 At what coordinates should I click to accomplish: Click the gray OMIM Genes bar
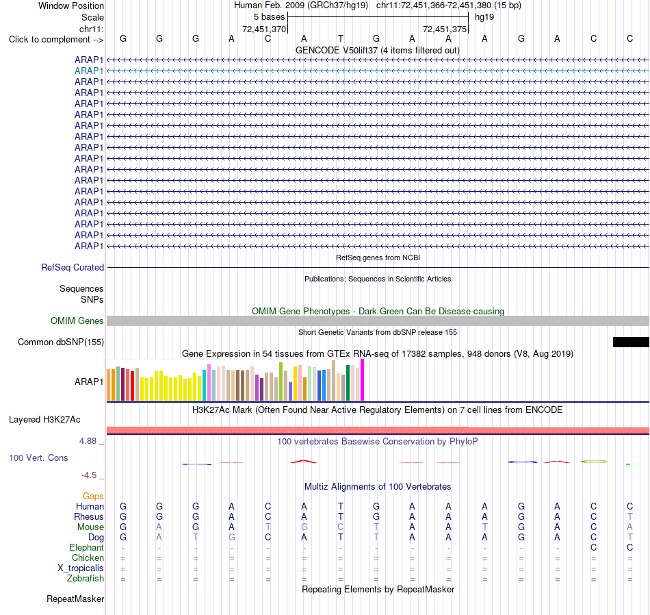point(378,321)
